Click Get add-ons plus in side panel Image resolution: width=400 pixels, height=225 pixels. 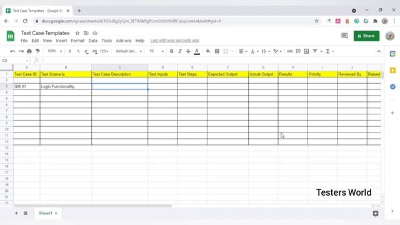point(392,112)
